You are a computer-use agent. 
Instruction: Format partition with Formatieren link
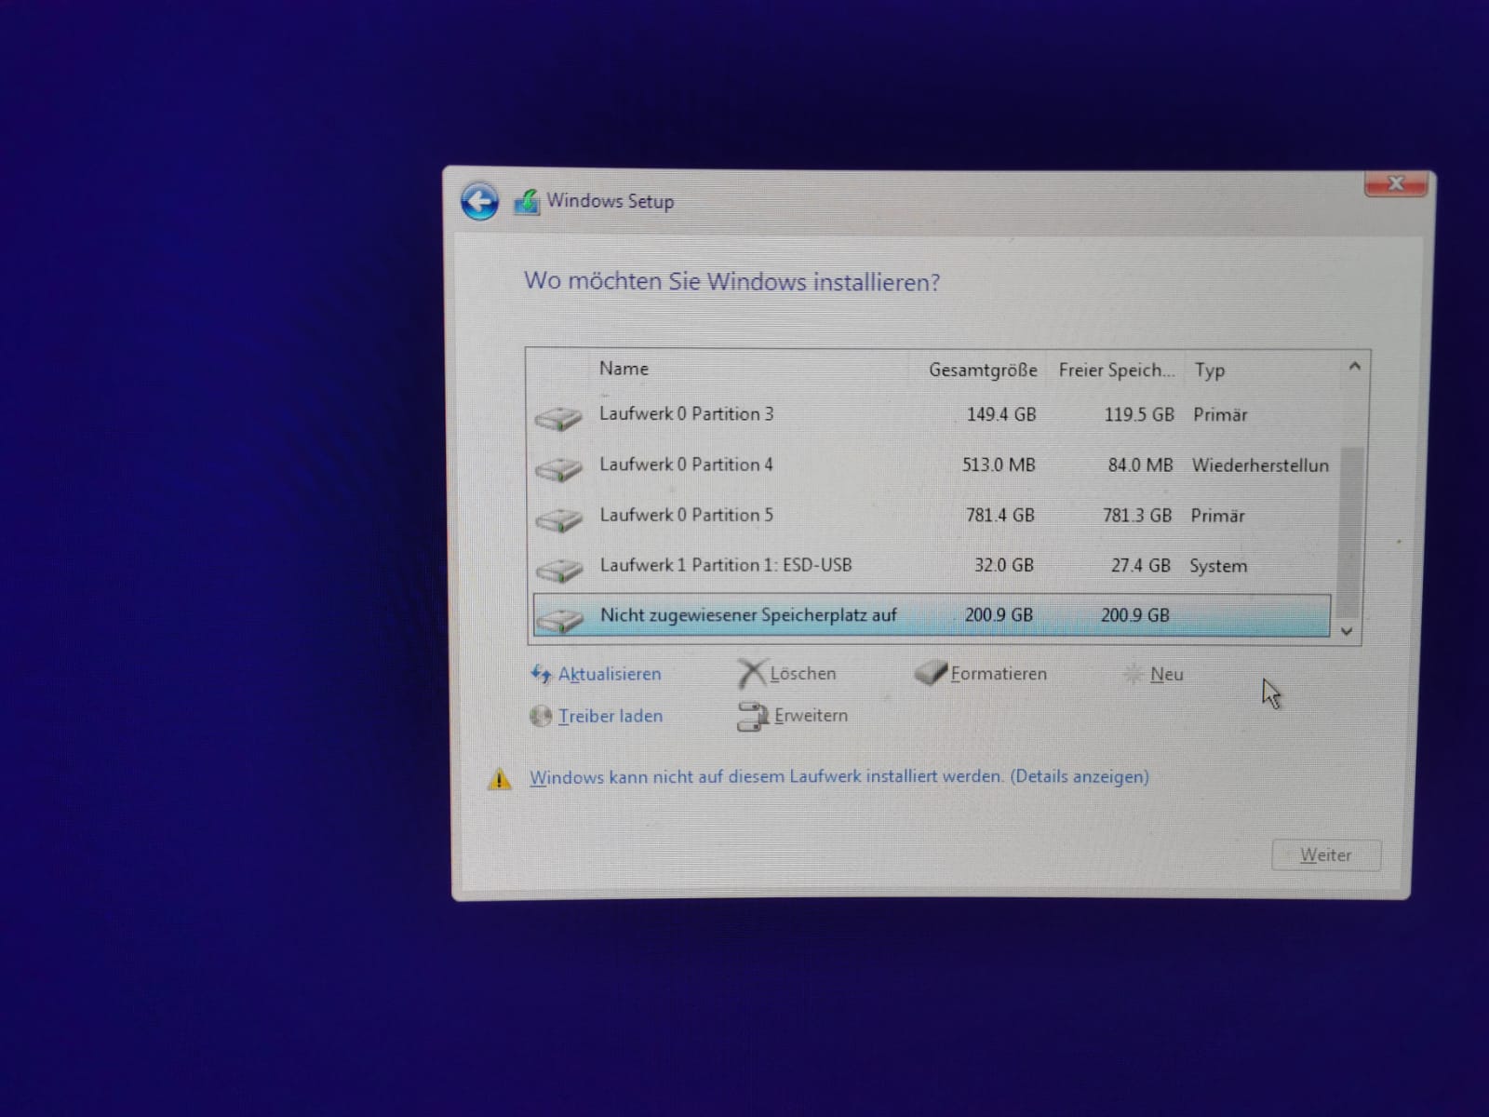coord(999,673)
